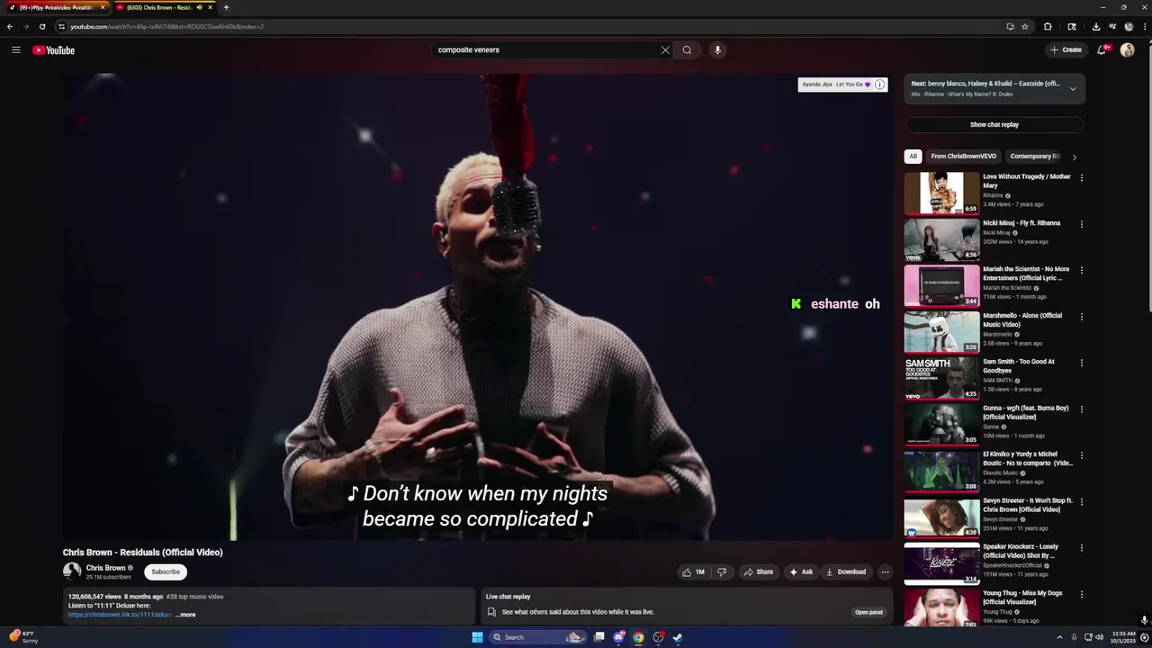1152x648 pixels.
Task: Go back in browser history
Action: coord(10,27)
